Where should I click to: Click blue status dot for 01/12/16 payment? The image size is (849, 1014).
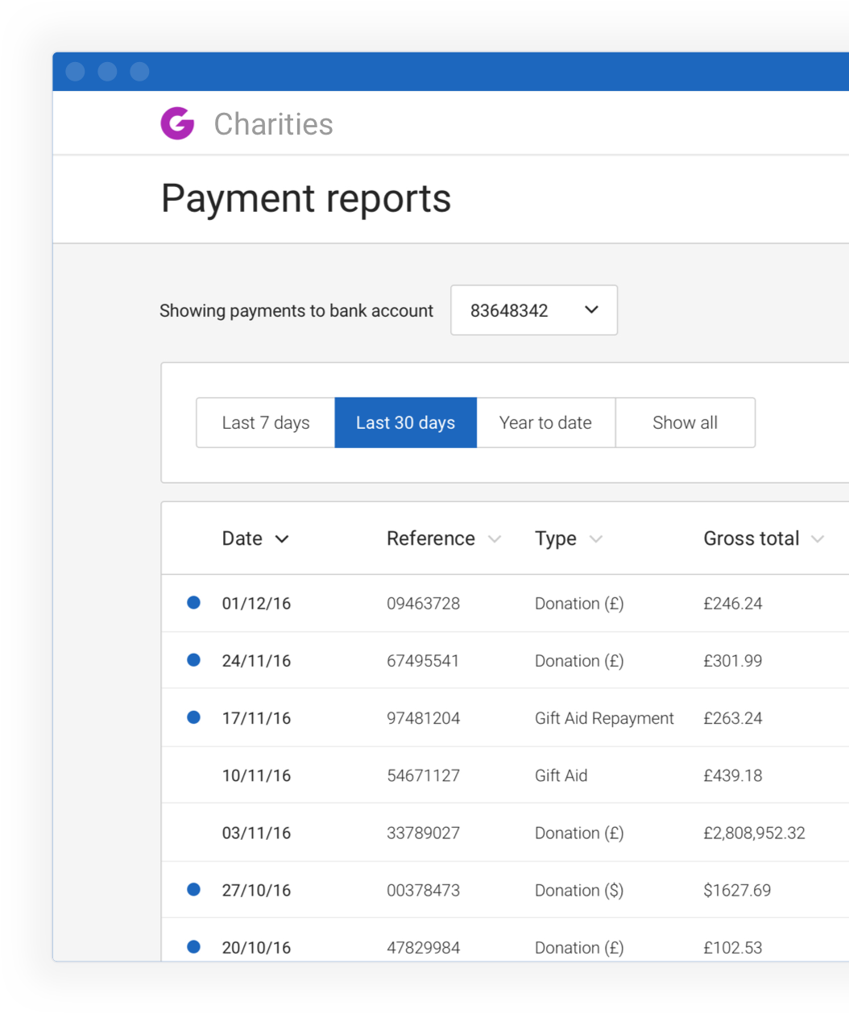click(x=193, y=602)
